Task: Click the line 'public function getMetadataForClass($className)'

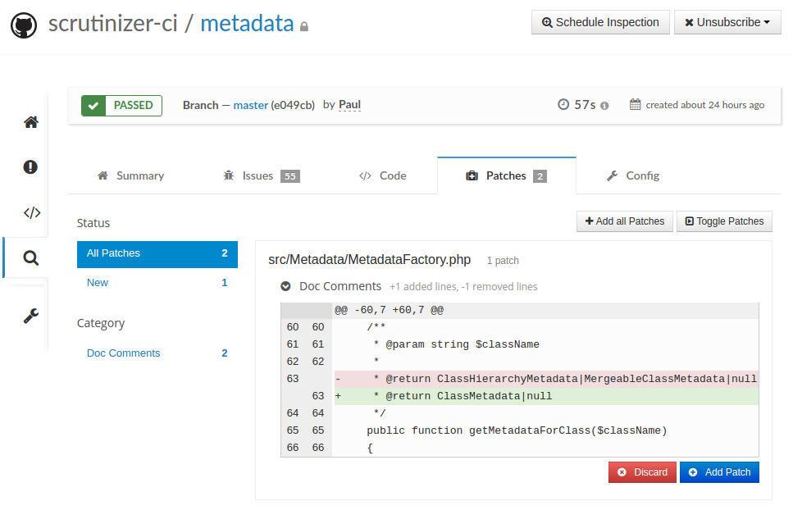Action: click(x=517, y=430)
